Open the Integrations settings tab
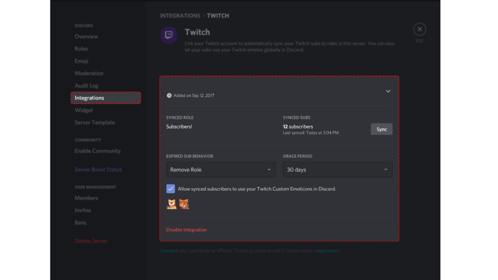The image size is (498, 280). tap(106, 98)
